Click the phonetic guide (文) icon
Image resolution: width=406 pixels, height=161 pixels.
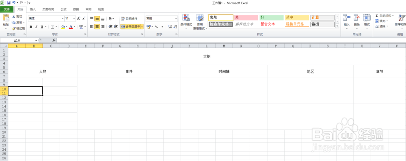pos(81,27)
